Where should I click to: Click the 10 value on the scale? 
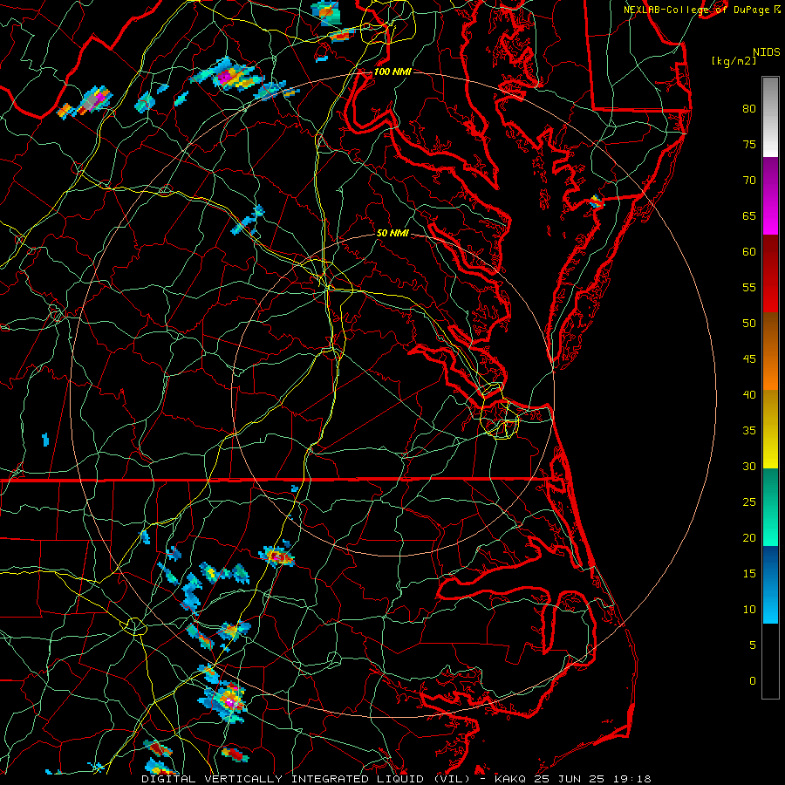click(749, 610)
